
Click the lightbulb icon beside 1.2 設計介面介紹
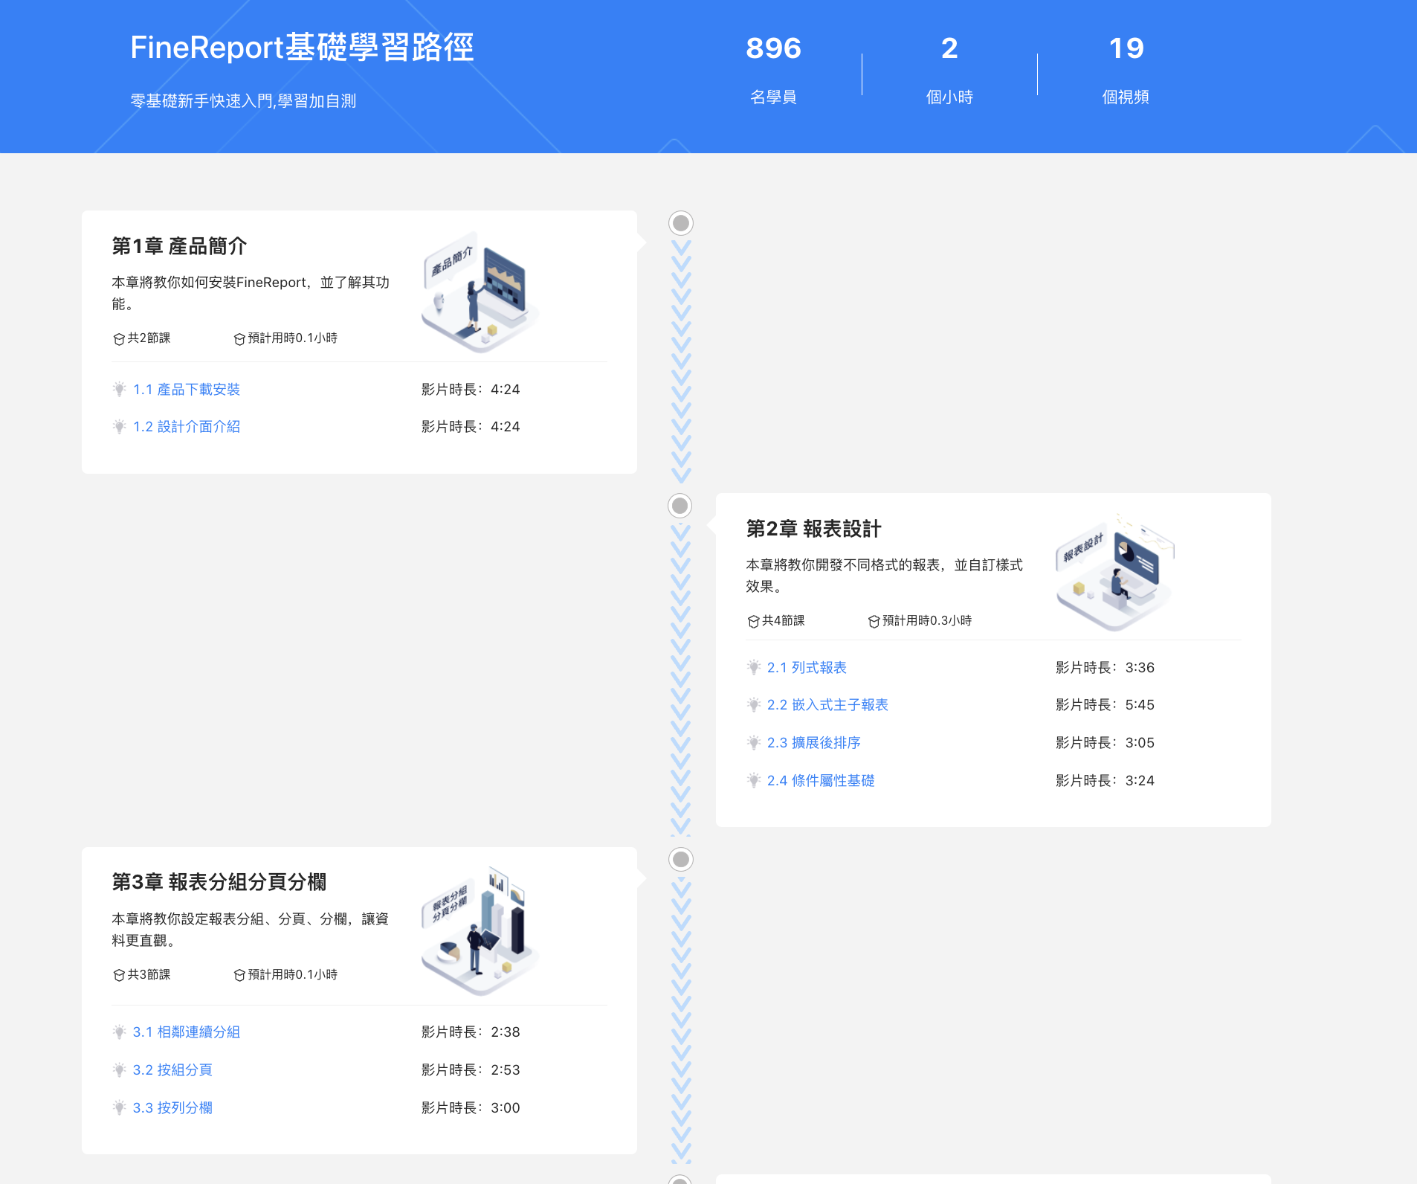click(x=119, y=426)
